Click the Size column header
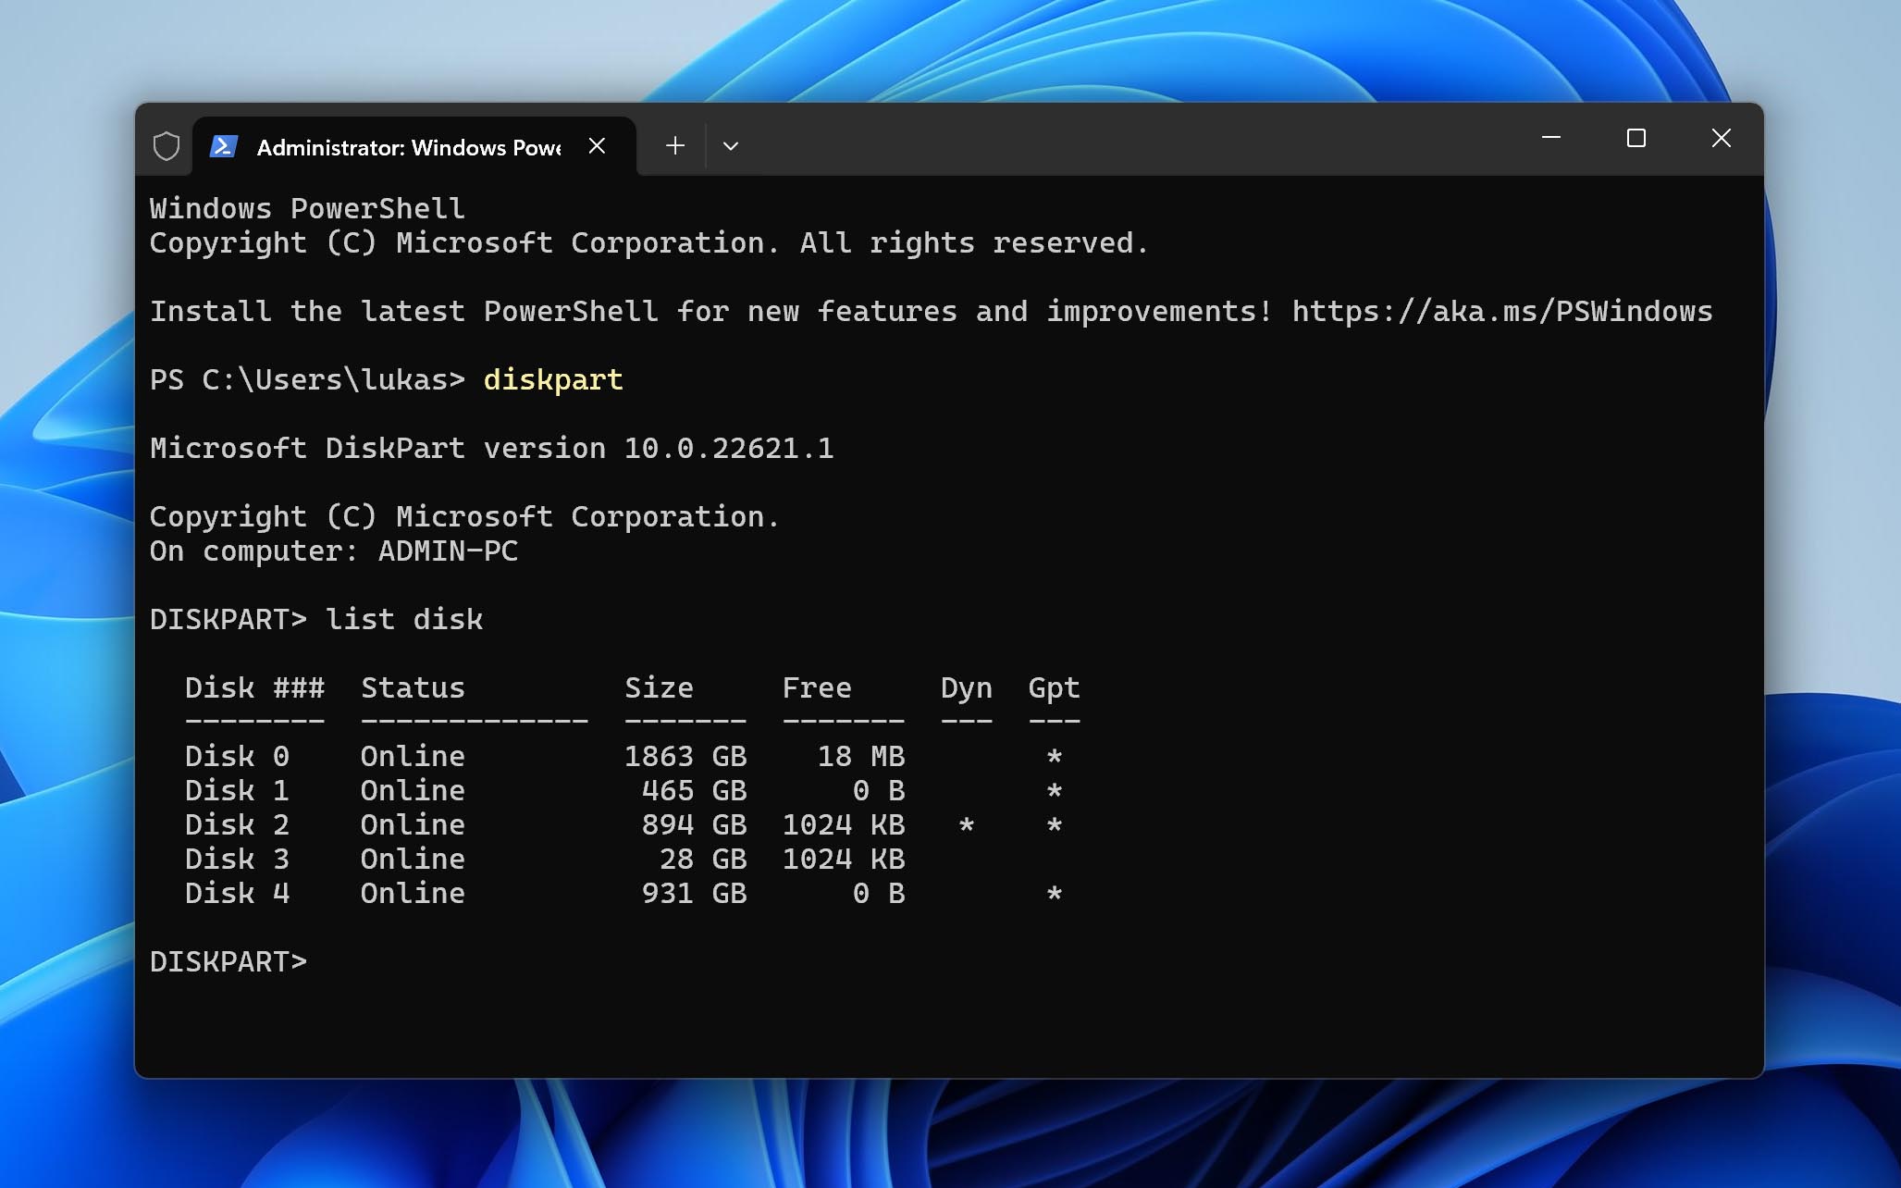 point(659,687)
